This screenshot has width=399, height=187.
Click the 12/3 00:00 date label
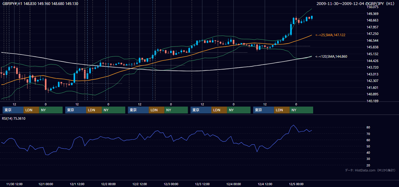tap(171, 184)
